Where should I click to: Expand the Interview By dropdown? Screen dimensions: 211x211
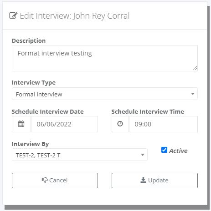80,155
